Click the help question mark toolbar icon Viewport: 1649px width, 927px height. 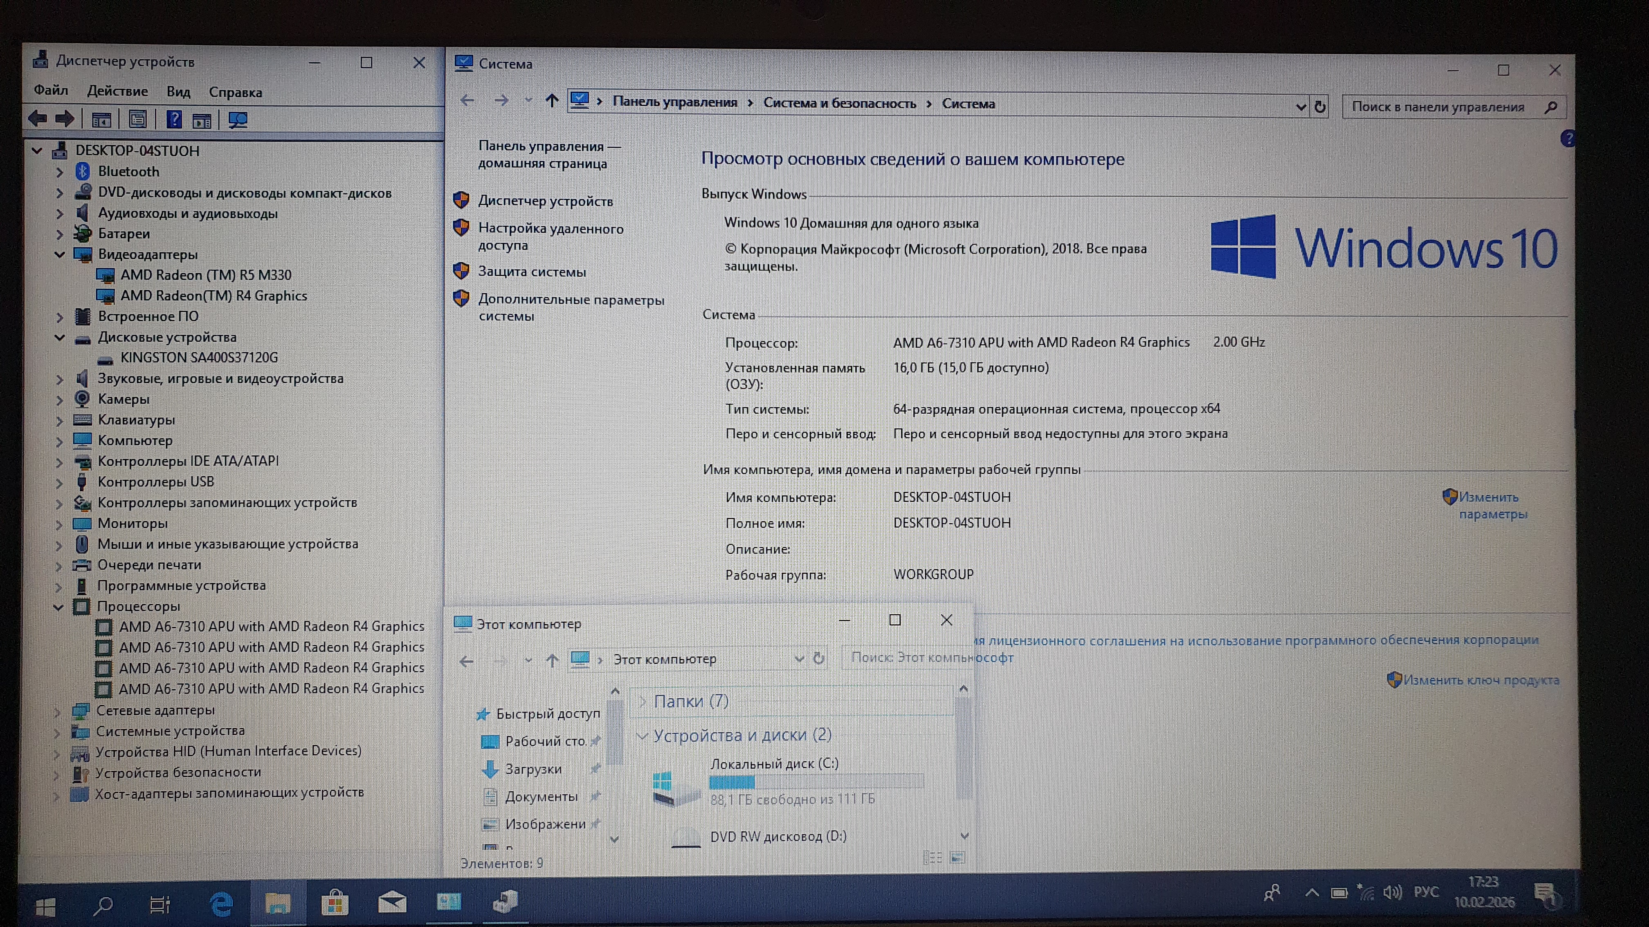(x=173, y=120)
